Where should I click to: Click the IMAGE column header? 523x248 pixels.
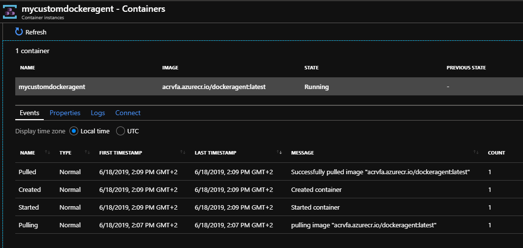click(x=170, y=68)
